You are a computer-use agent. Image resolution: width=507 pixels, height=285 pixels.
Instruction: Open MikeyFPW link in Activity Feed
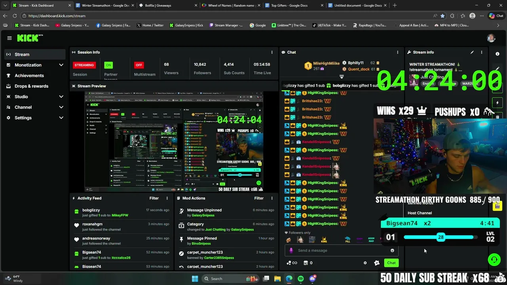120,215
